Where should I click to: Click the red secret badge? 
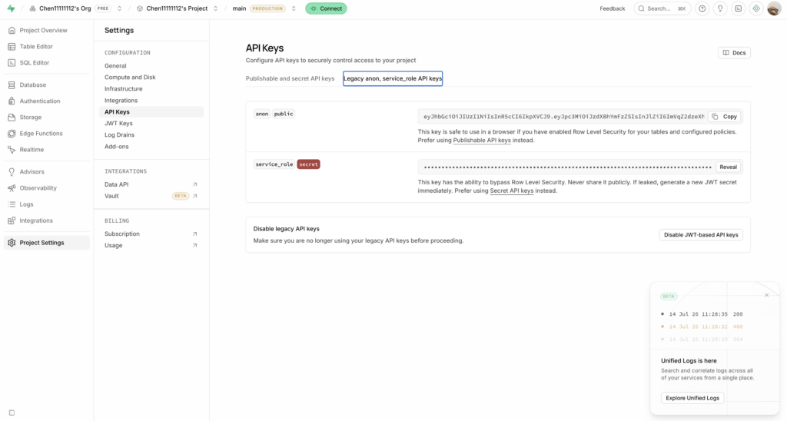pyautogui.click(x=308, y=164)
